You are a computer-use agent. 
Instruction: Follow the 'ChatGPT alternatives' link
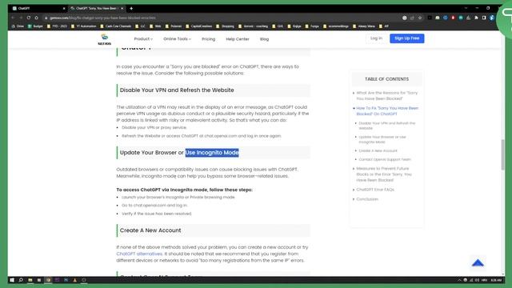click(x=139, y=254)
